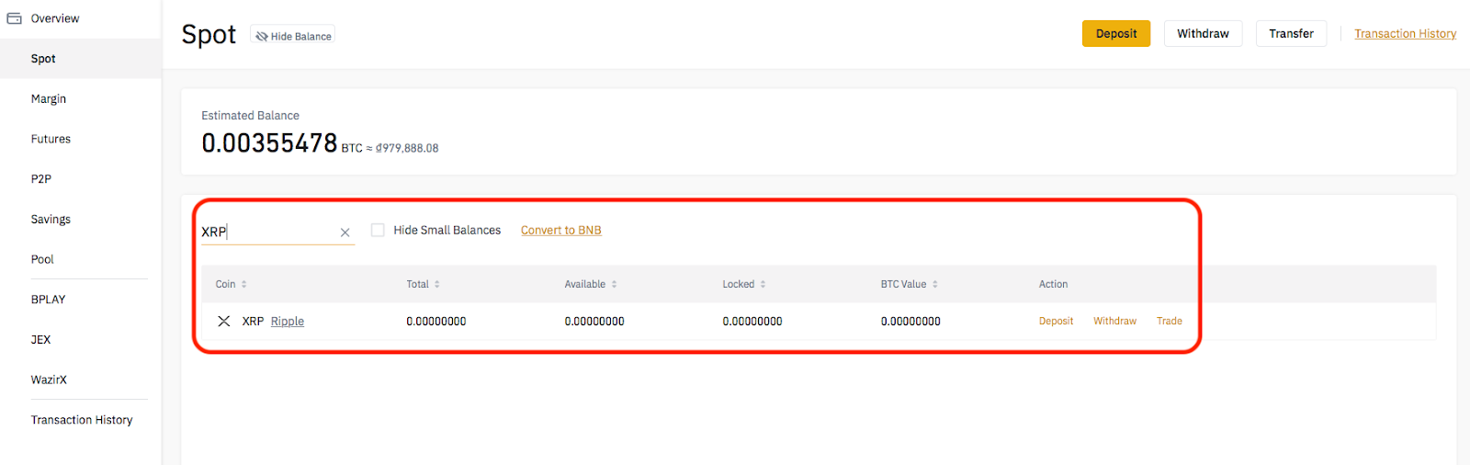Sort the table by Available
This screenshot has width=1470, height=465.
591,285
